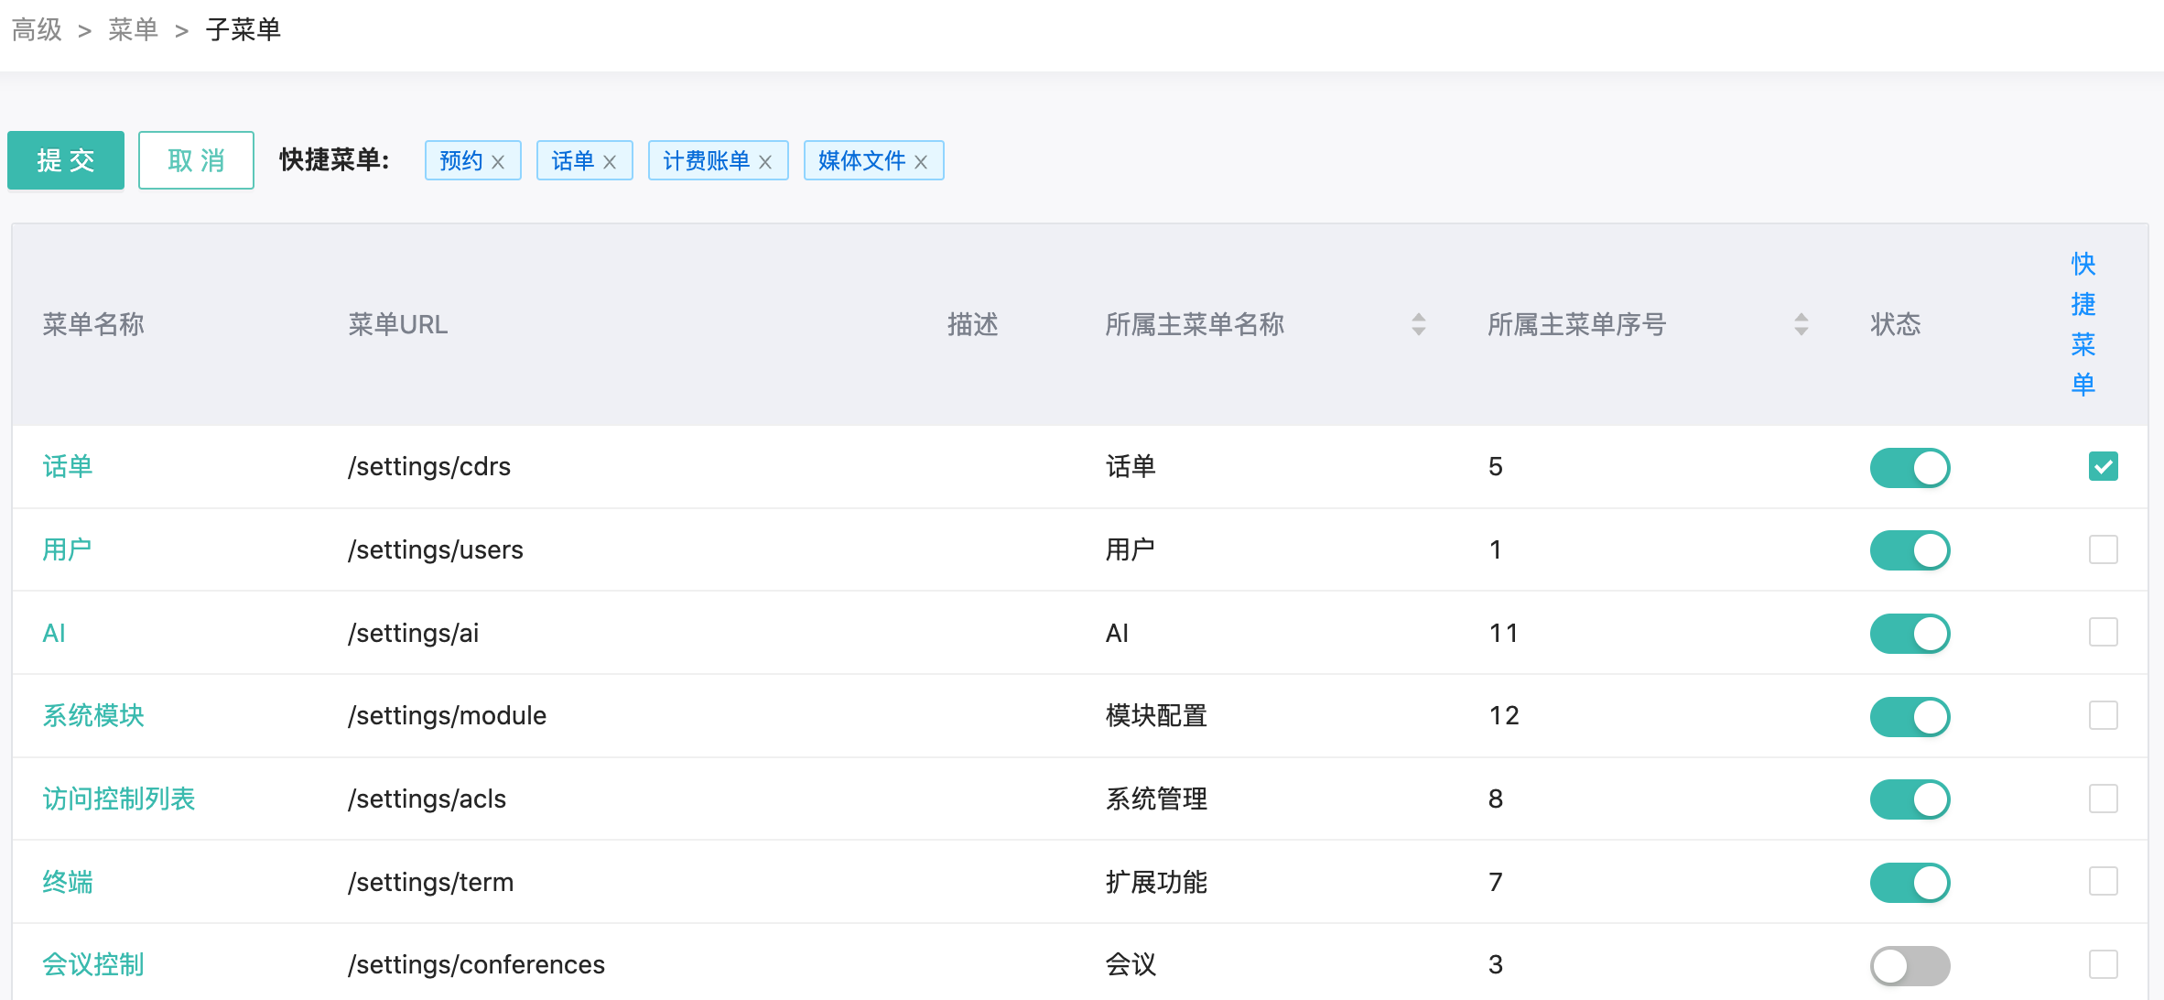
Task: Disable status toggle for 访问控制列表 row
Action: [1910, 799]
